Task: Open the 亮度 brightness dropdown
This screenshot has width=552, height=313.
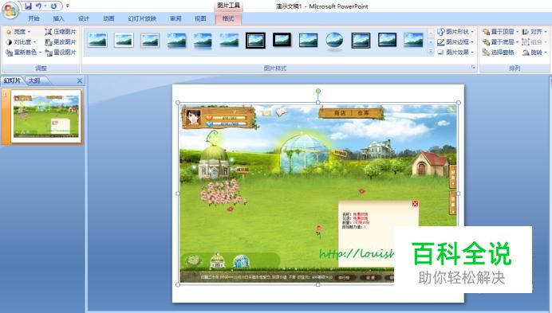Action: coord(18,32)
